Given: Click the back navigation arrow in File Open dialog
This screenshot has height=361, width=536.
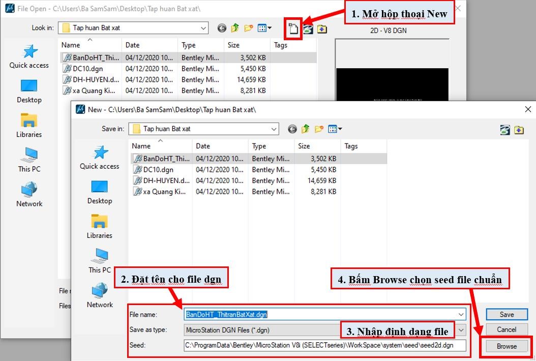Looking at the screenshot, I should [x=222, y=28].
